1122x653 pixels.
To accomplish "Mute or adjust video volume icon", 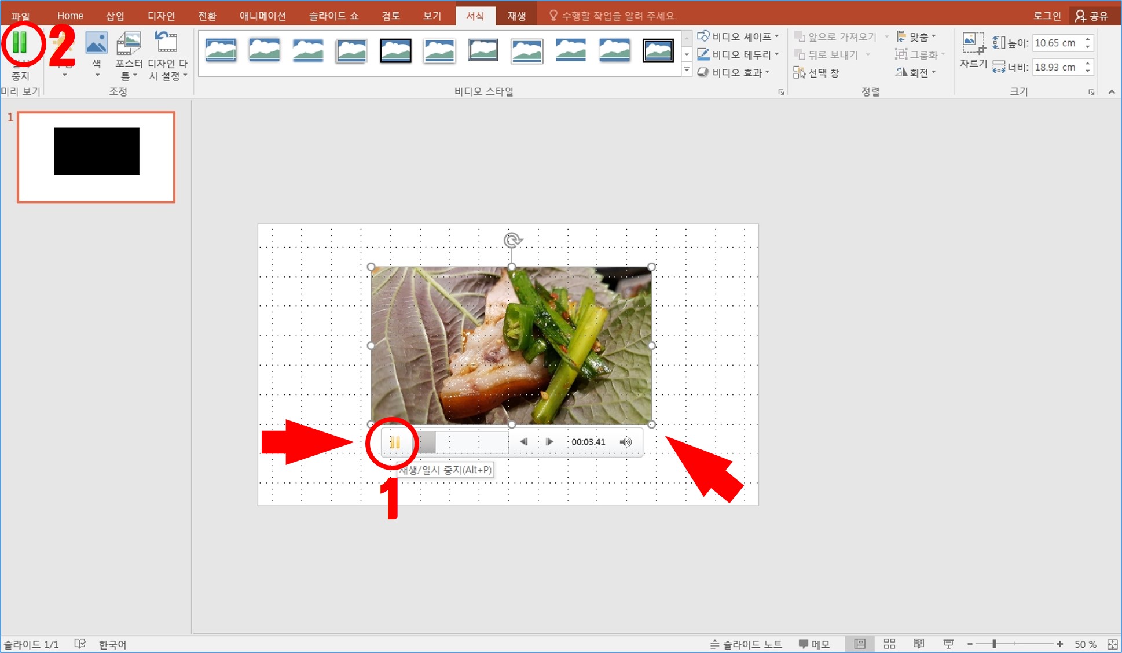I will (625, 442).
